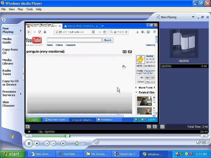Click the Windows Media Player taskbar button

(154, 154)
